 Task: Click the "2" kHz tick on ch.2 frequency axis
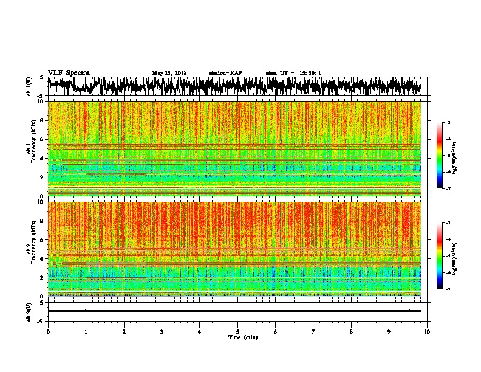pos(43,278)
